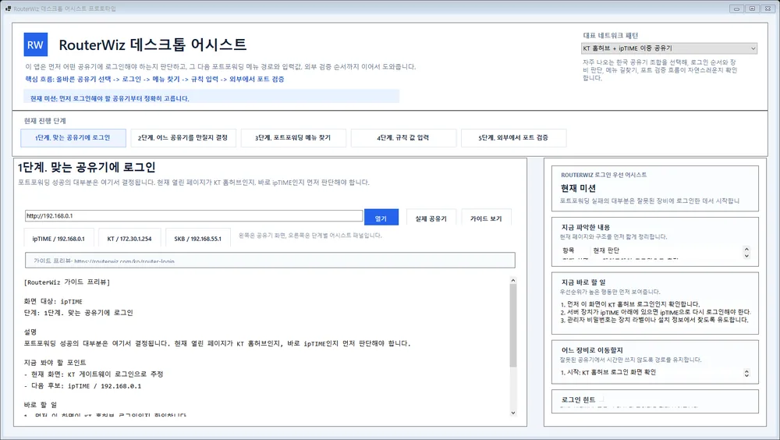Close the RouterWiz window
Viewport: 780px width, 440px height.
[x=768, y=9]
